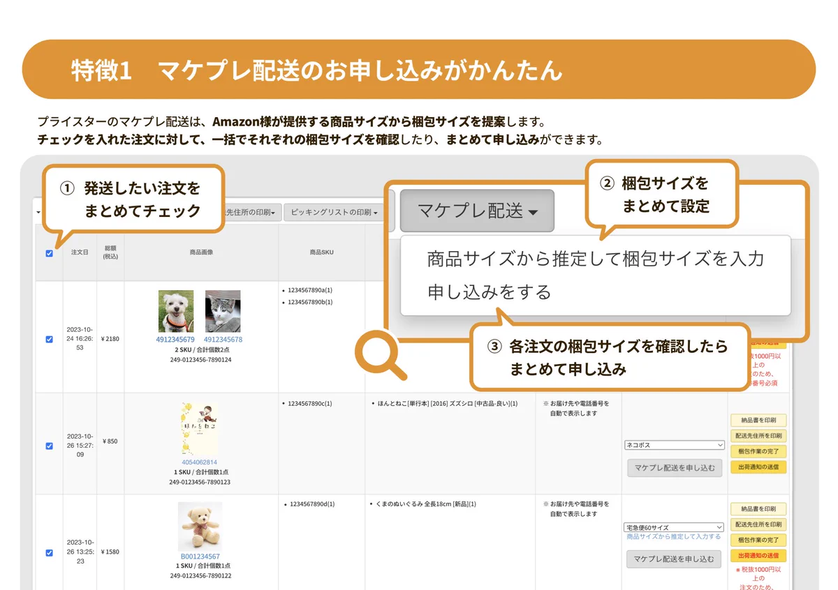
Task: Open the 先住所の印刷 dropdown button
Action: pos(251,212)
